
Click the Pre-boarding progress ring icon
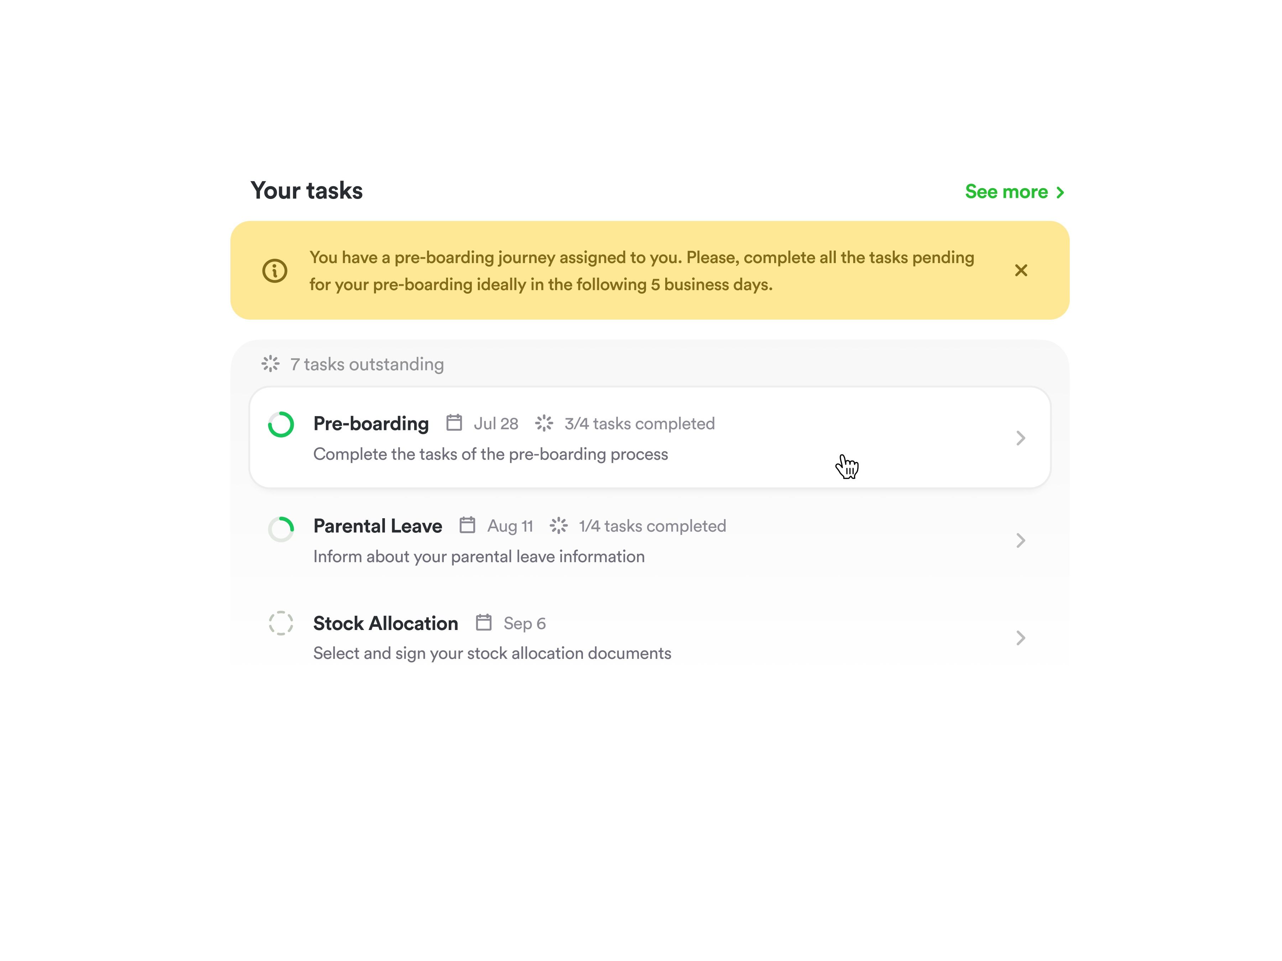(x=281, y=425)
